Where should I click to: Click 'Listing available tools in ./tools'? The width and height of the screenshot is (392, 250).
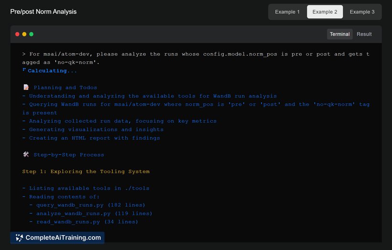click(86, 188)
